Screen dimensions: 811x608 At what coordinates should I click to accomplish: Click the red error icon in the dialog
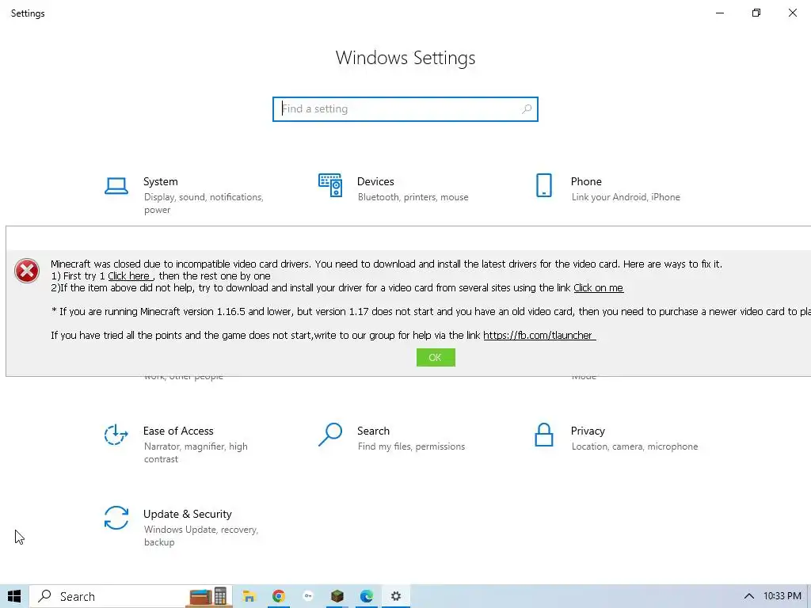(27, 271)
